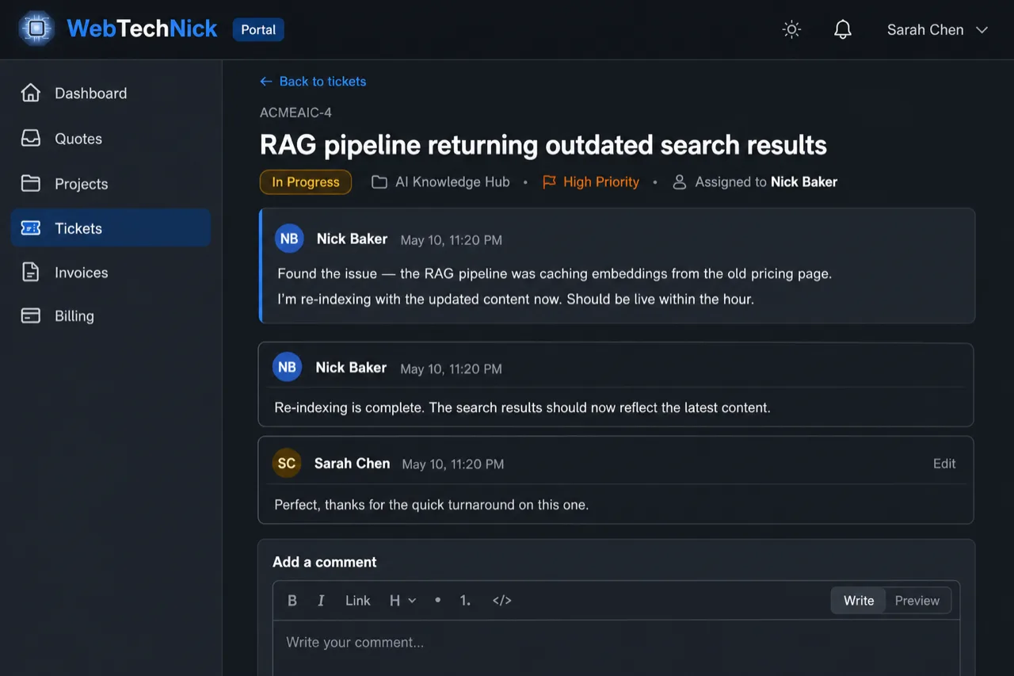Toggle bold formatting in comment editor
This screenshot has width=1014, height=676.
pos(292,601)
